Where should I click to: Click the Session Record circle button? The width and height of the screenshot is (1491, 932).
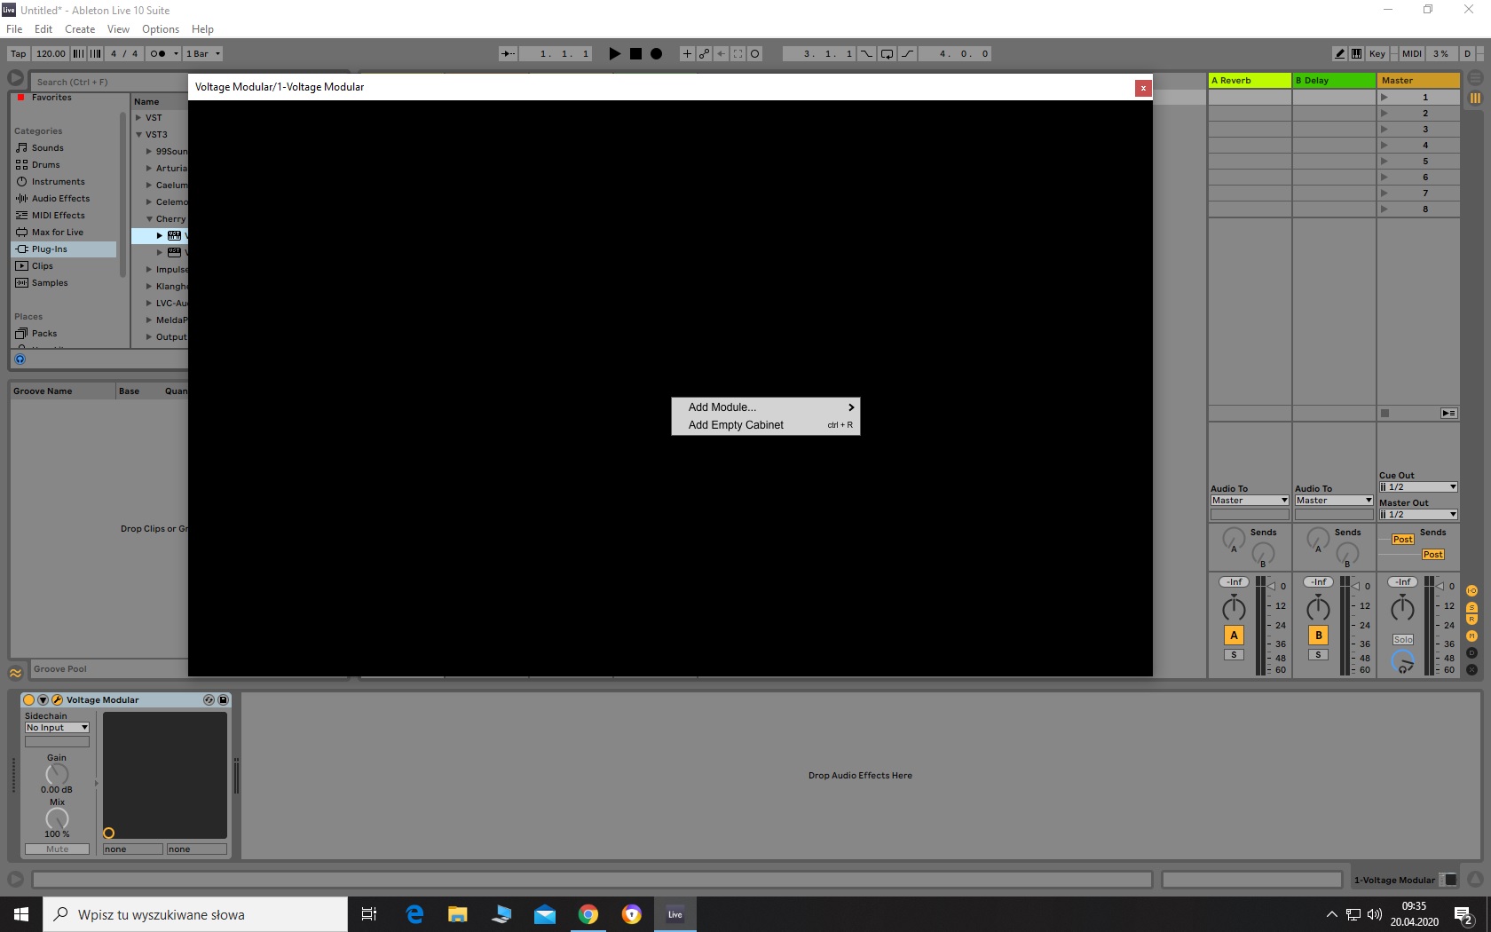tap(755, 53)
